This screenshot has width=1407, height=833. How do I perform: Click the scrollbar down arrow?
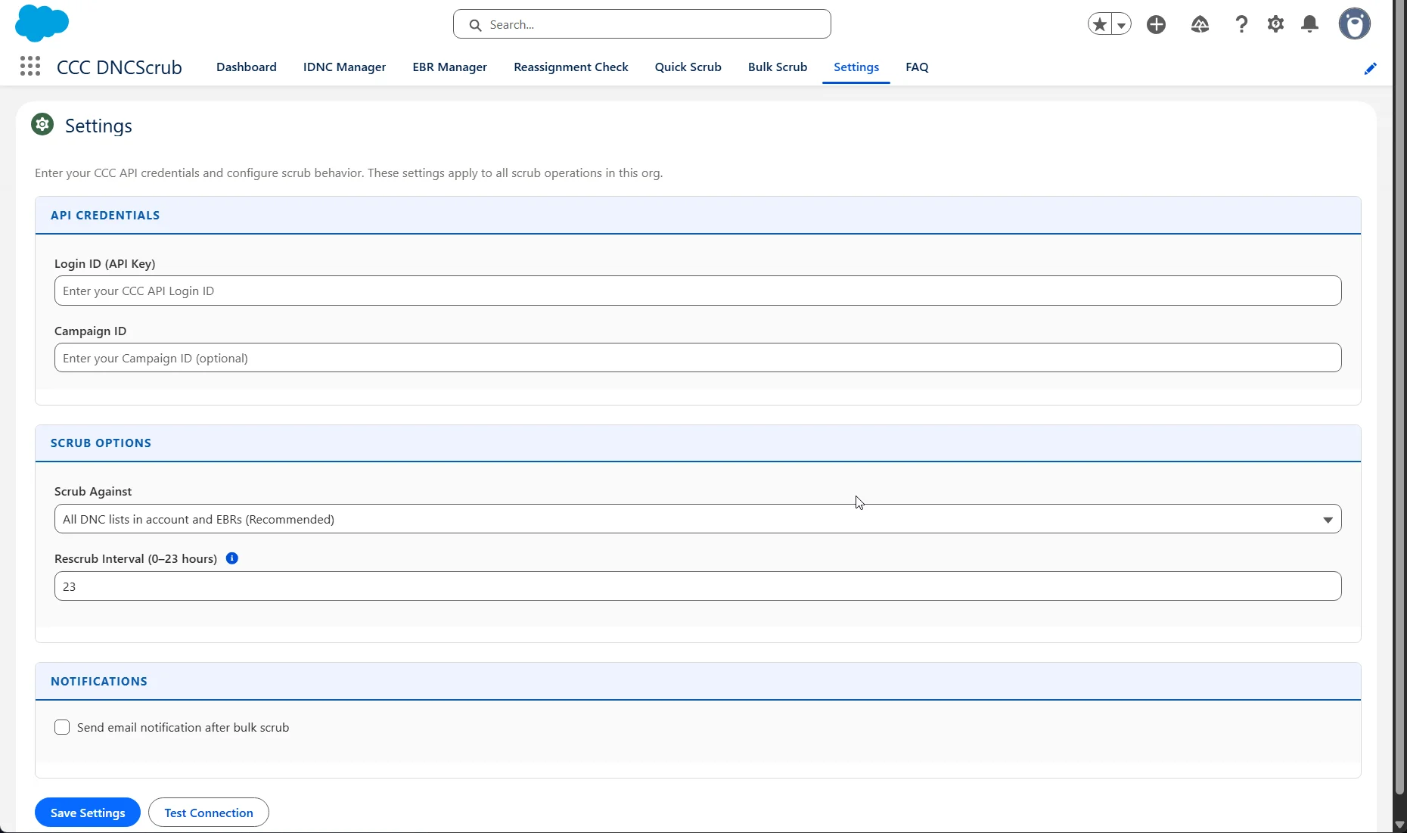point(1399,825)
